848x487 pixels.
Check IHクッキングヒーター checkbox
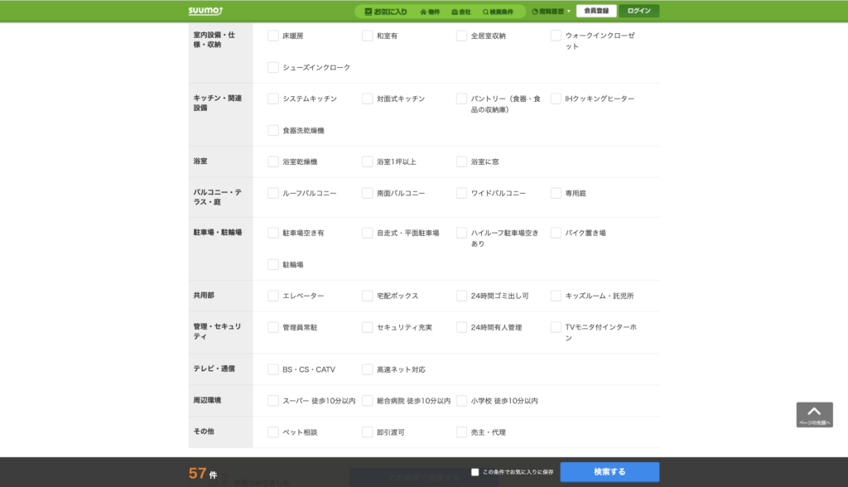[556, 99]
